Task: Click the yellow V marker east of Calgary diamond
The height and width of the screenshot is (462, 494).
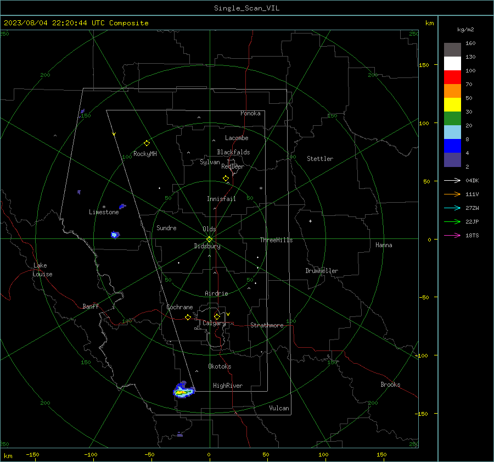Action: [228, 314]
